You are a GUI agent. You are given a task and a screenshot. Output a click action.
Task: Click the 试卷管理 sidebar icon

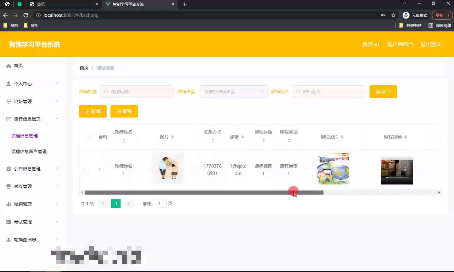point(8,186)
